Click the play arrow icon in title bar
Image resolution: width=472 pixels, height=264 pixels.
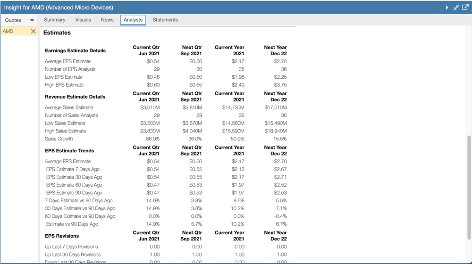click(x=447, y=8)
